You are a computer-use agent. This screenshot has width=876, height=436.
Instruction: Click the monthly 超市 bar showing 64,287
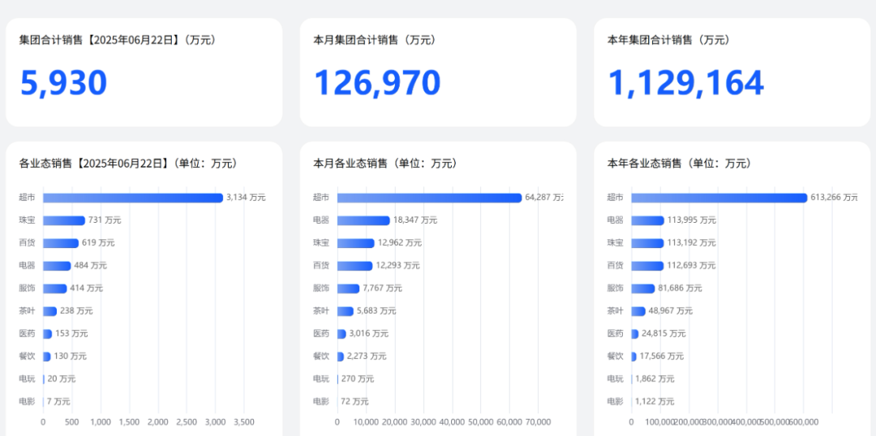pos(429,198)
